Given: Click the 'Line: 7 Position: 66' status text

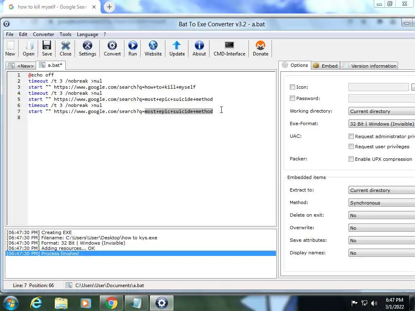Looking at the screenshot, I should [x=33, y=285].
